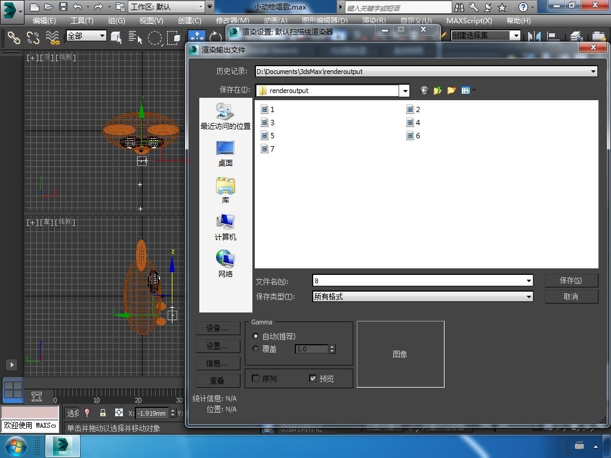Viewport: 611px width, 458px height.
Task: Activate the Select and Move tool
Action: point(197,36)
